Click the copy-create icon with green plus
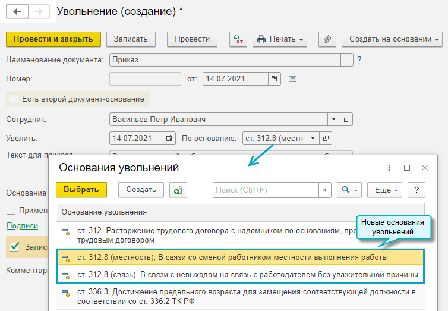Screen dimensions: 448x311 (x=178, y=190)
